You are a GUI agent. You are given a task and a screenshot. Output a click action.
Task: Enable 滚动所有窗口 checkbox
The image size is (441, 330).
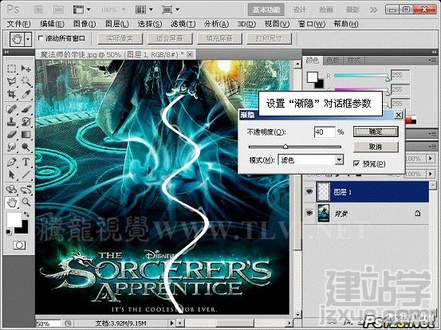coord(41,38)
